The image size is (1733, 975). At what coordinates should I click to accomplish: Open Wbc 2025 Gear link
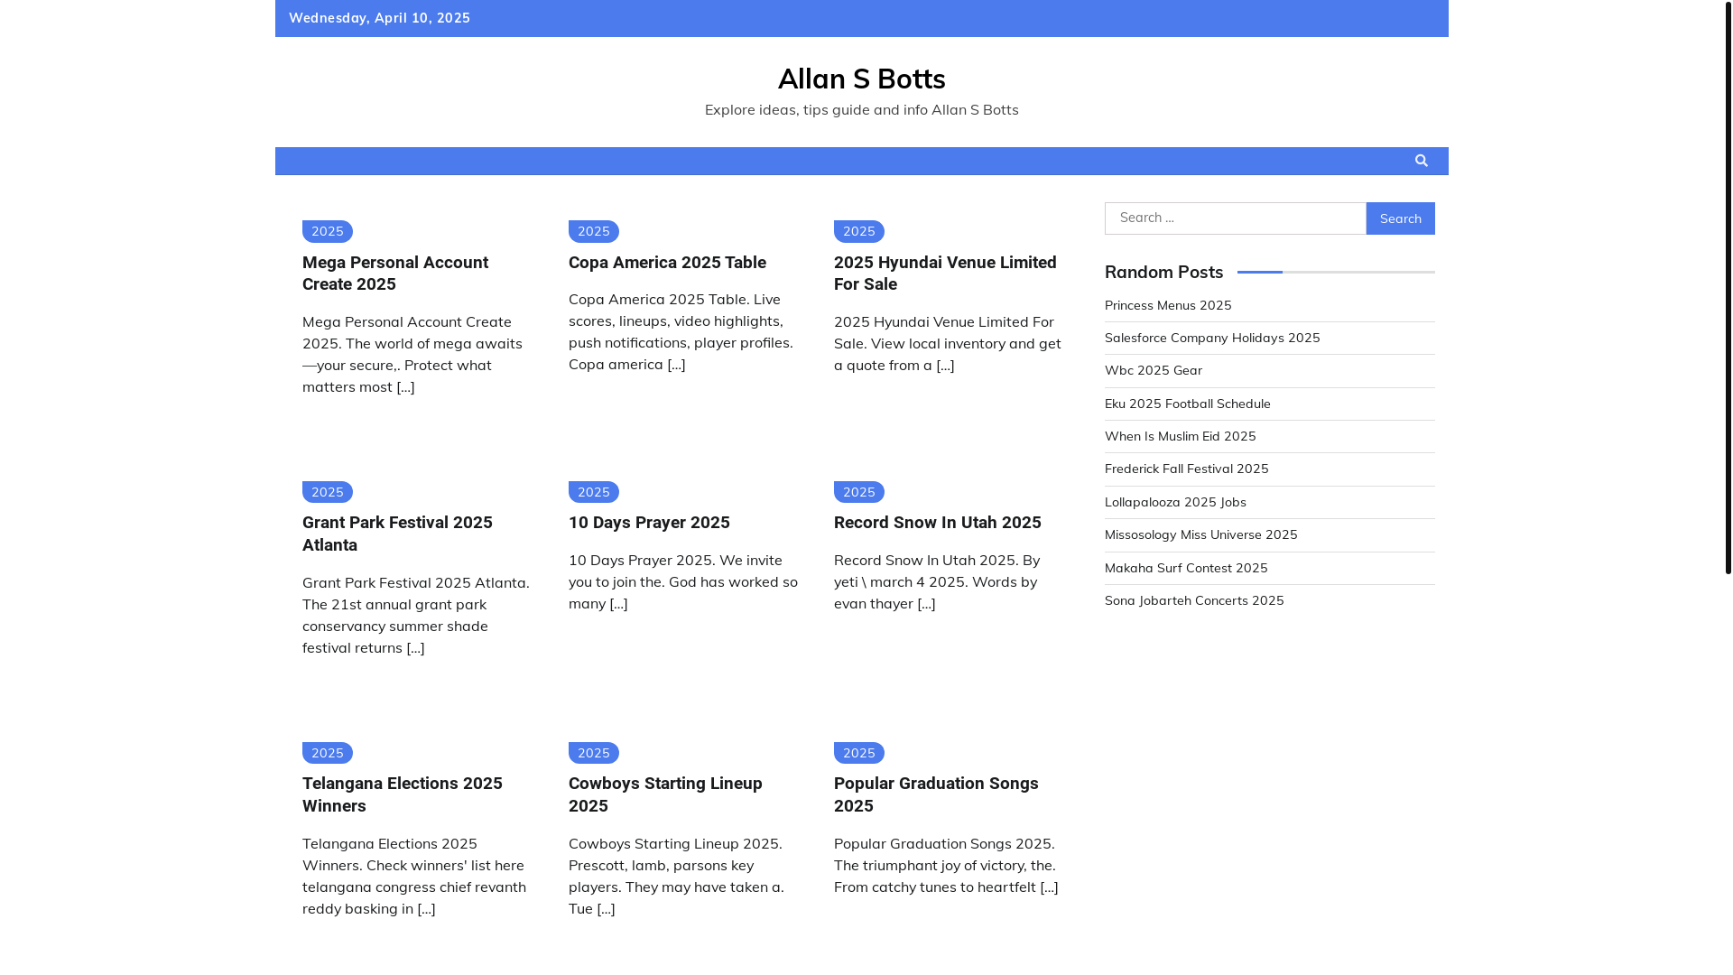point(1154,370)
